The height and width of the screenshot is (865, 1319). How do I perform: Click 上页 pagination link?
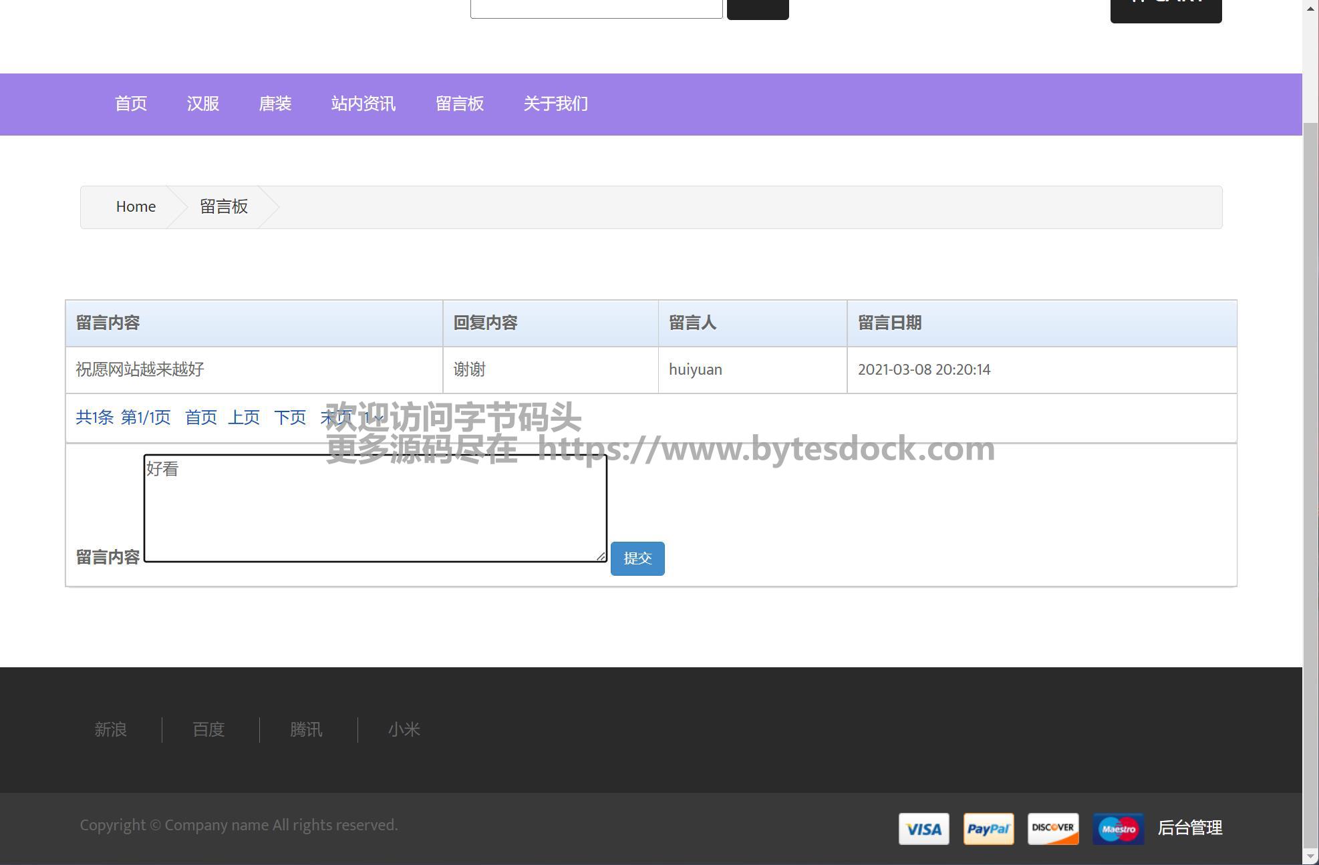(x=244, y=418)
